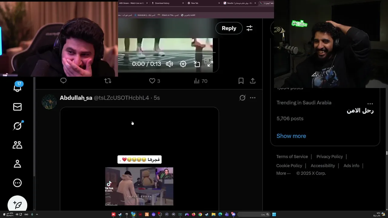Open Microsoft Teams from the taskbar

pos(227,214)
